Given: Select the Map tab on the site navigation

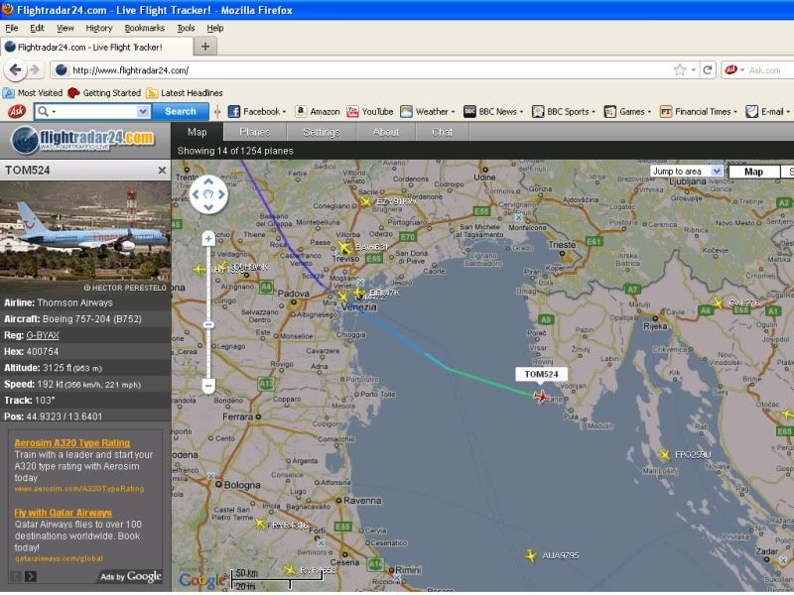Looking at the screenshot, I should 197,132.
